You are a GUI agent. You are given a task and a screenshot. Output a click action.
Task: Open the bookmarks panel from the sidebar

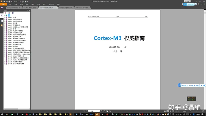click(x=2, y=16)
